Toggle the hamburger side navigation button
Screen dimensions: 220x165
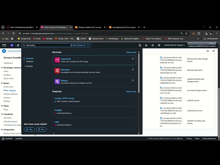point(4,51)
